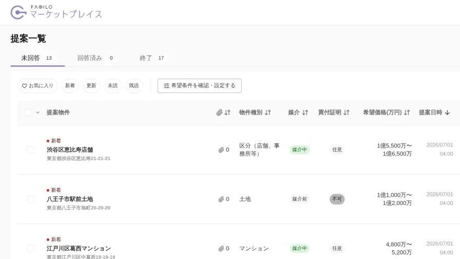Sort by 媒介 column arrows
Screen dimensions: 460x259
click(x=305, y=113)
